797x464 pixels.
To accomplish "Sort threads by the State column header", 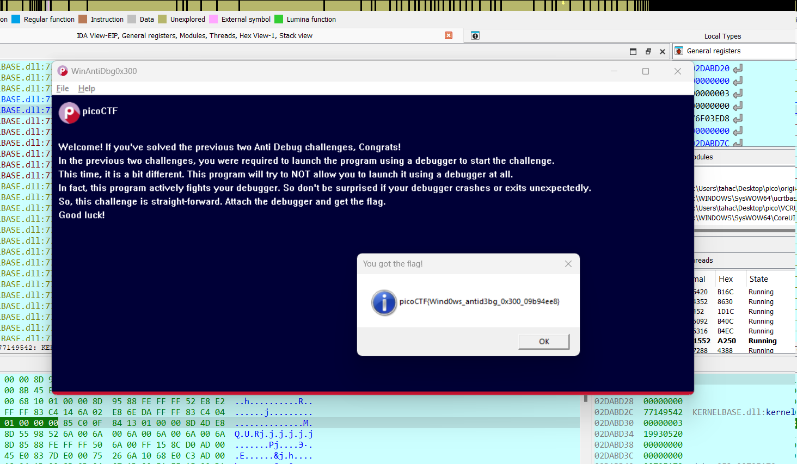I will pos(759,279).
